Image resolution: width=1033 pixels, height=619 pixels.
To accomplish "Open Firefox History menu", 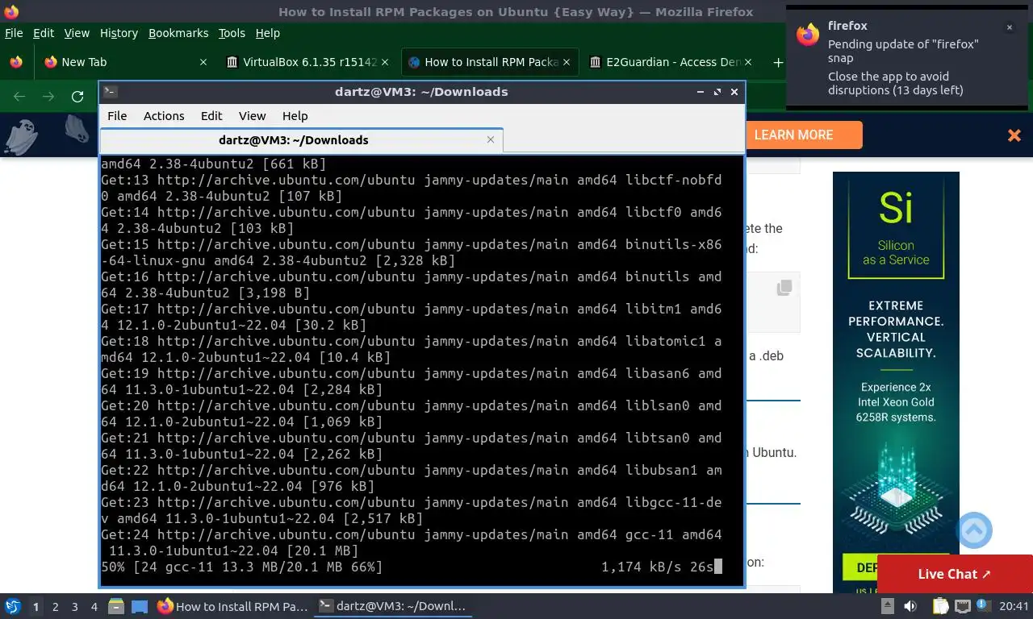I will click(119, 33).
